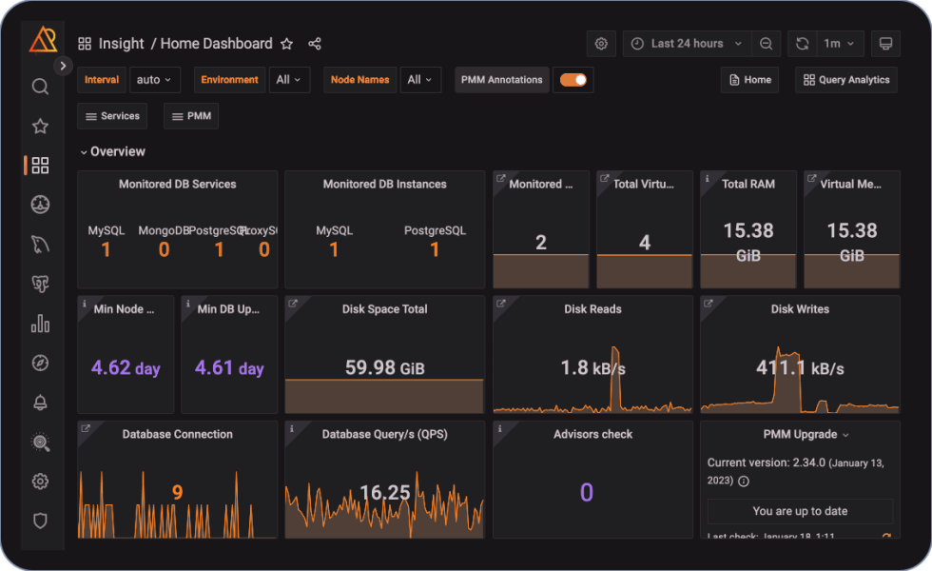Open the PostgreSQL elephant dashboards section
The height and width of the screenshot is (571, 932).
point(40,283)
